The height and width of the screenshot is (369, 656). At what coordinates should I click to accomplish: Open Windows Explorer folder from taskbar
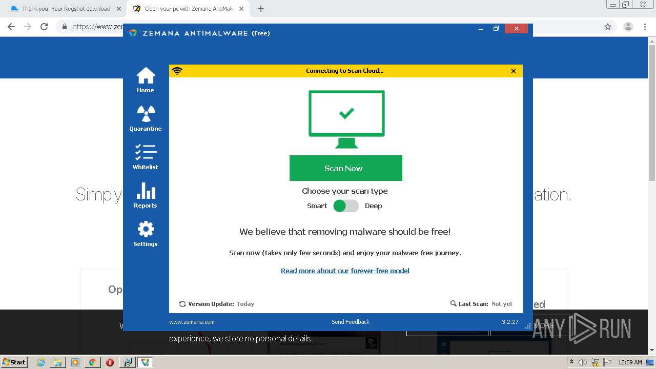point(58,362)
